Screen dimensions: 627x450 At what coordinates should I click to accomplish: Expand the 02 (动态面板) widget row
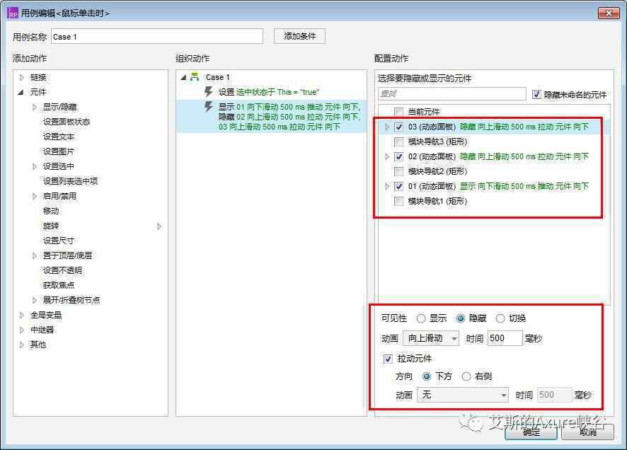(386, 156)
